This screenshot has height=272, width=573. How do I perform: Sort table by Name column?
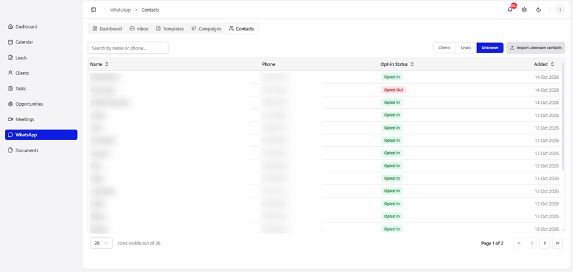point(99,64)
